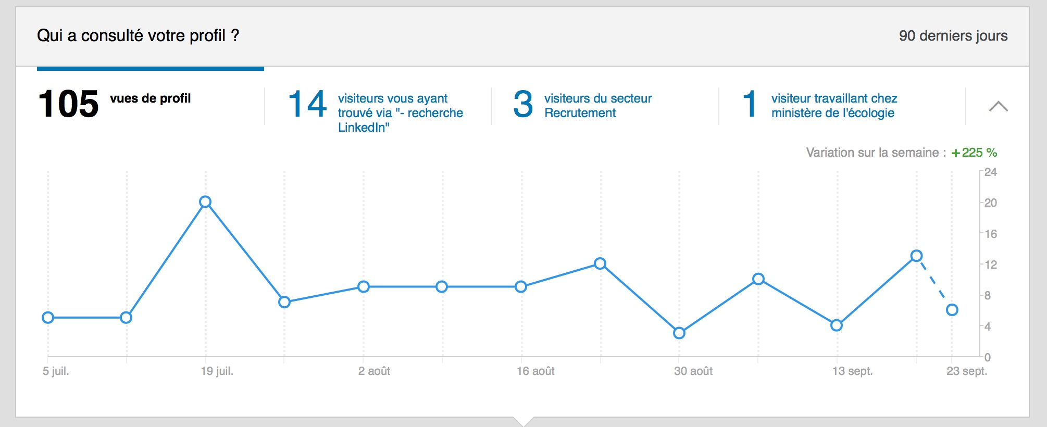Click the 30 août lowest data point
The height and width of the screenshot is (427, 1047).
[679, 333]
